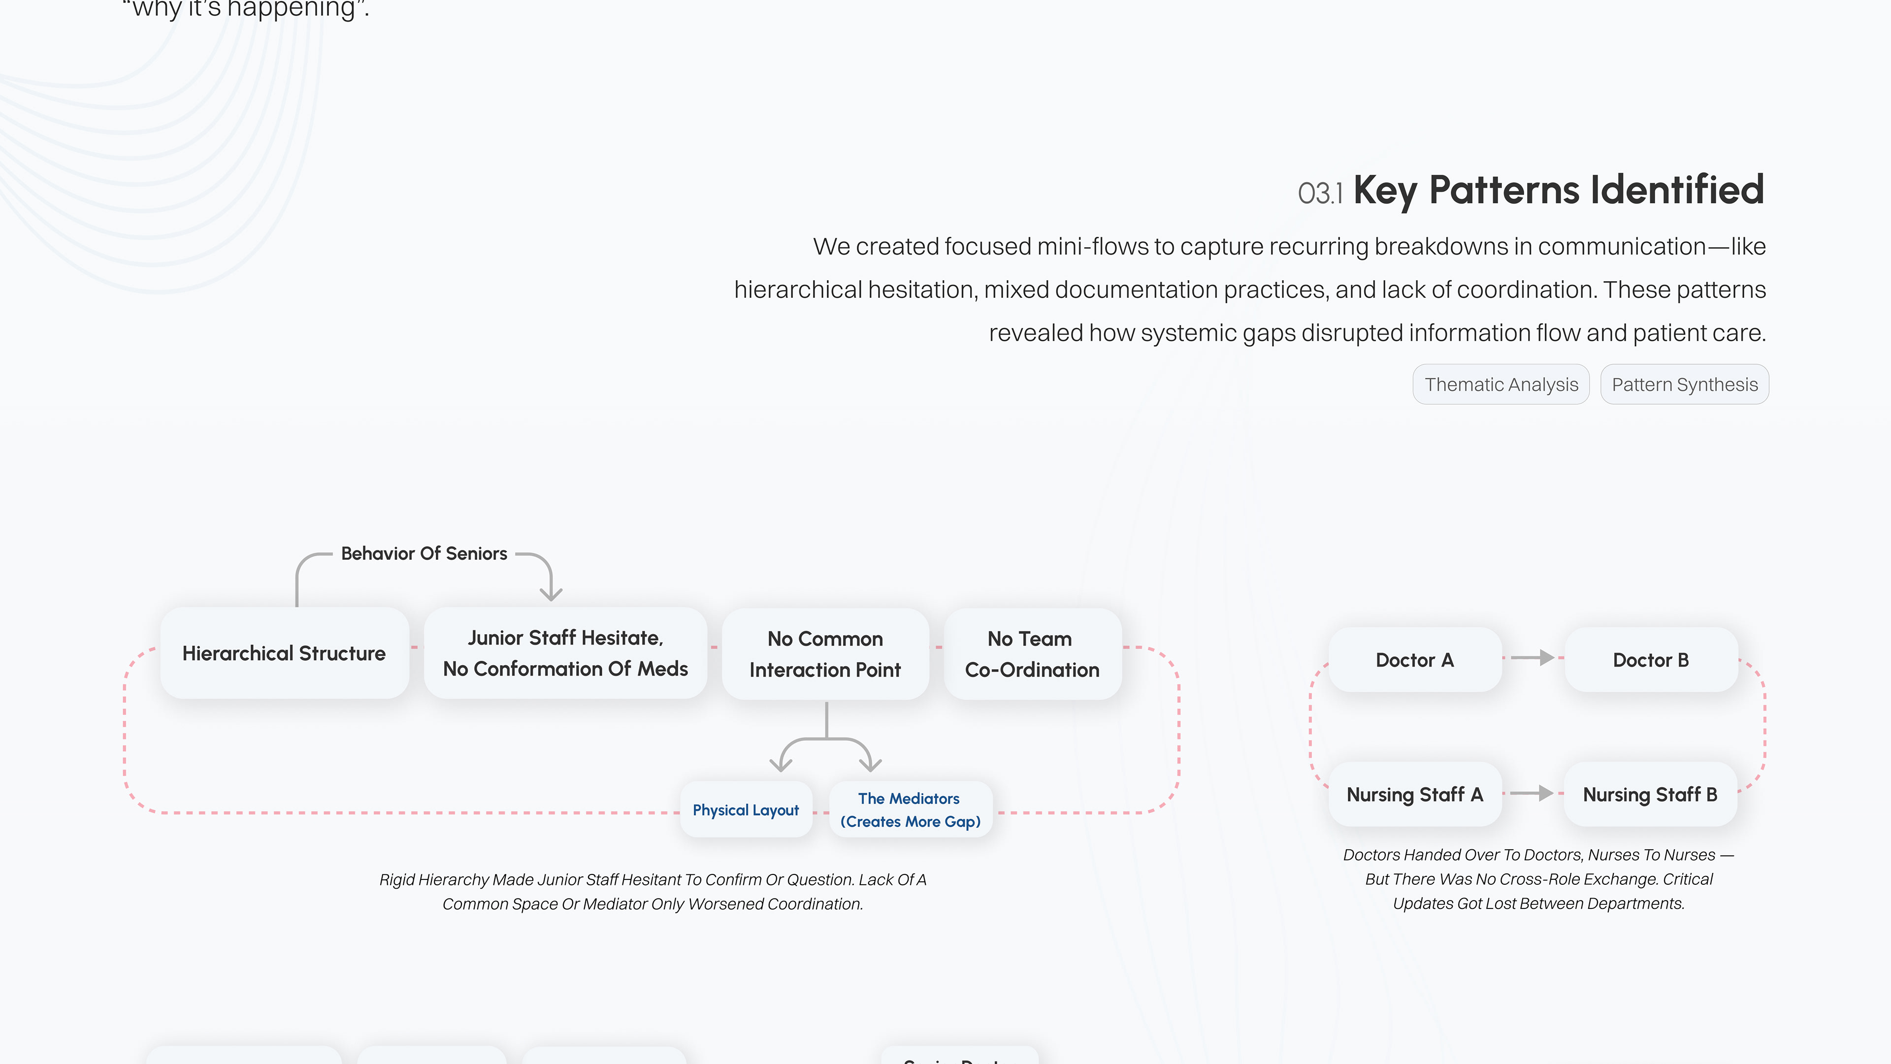Select the Physical Layout node
The image size is (1891, 1064).
point(746,810)
